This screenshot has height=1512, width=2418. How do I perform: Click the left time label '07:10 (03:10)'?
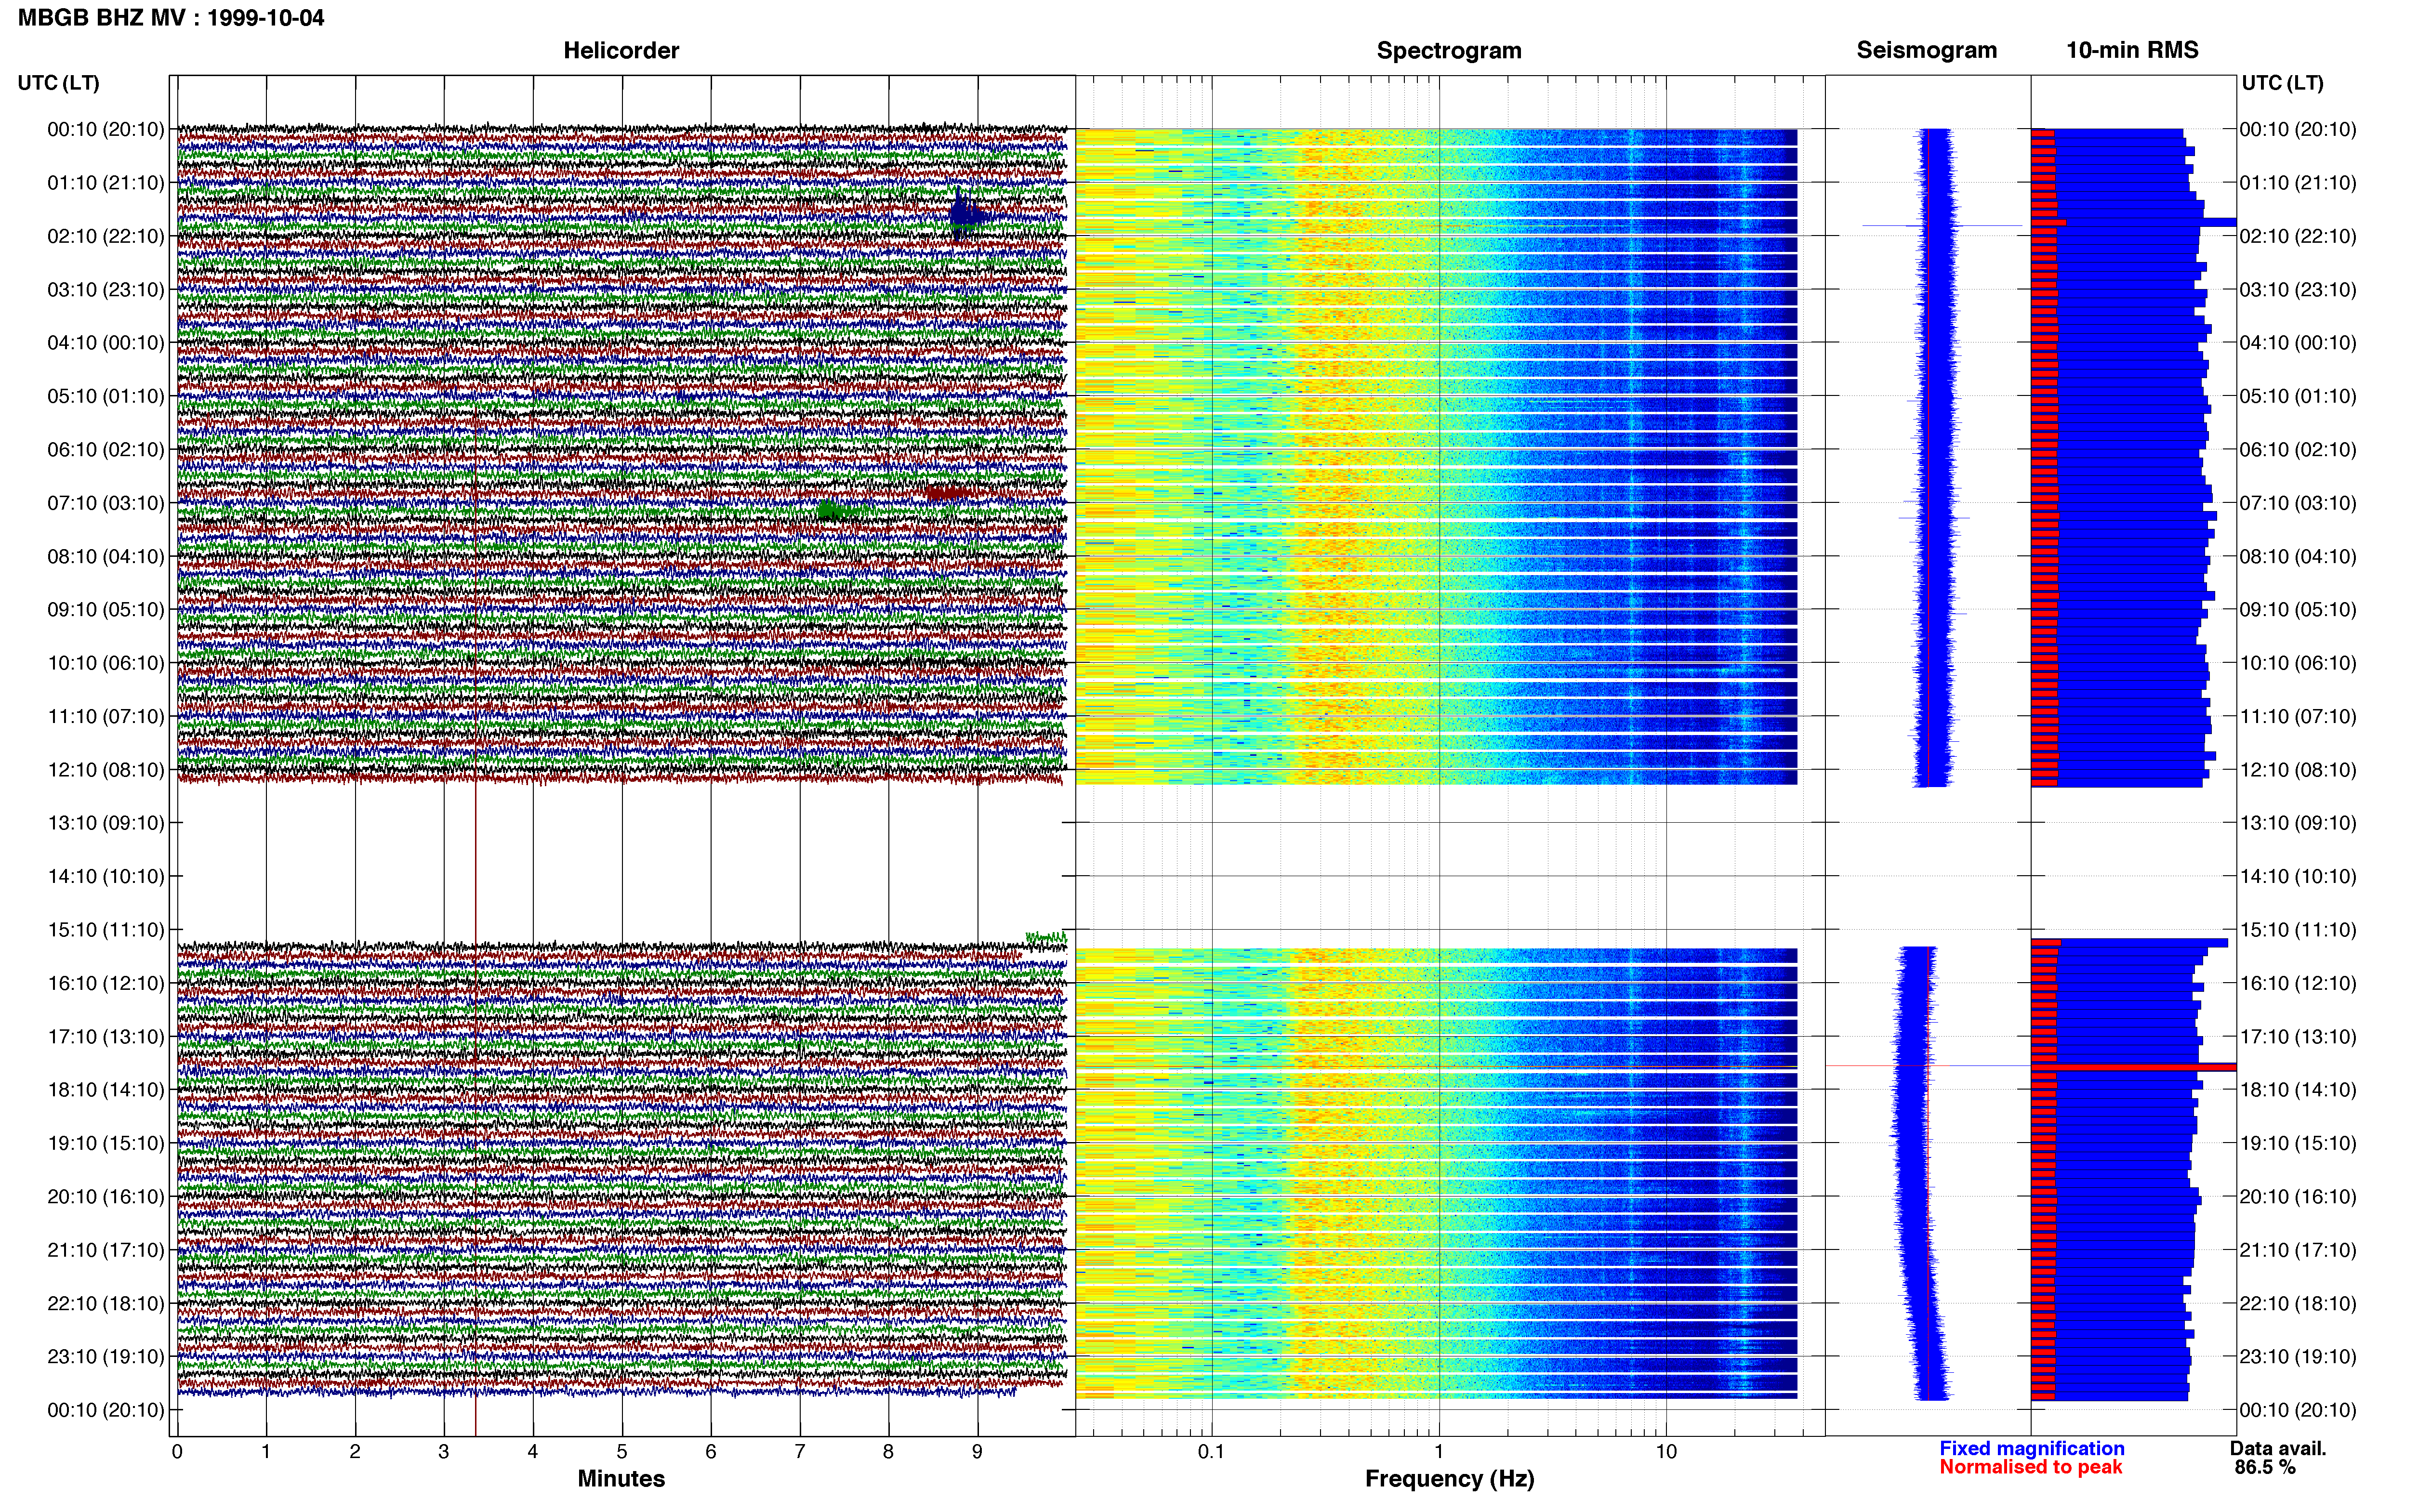pyautogui.click(x=106, y=502)
